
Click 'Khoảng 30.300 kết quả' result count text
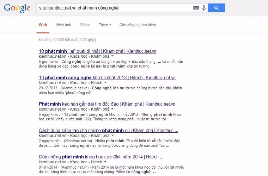(x=67, y=40)
